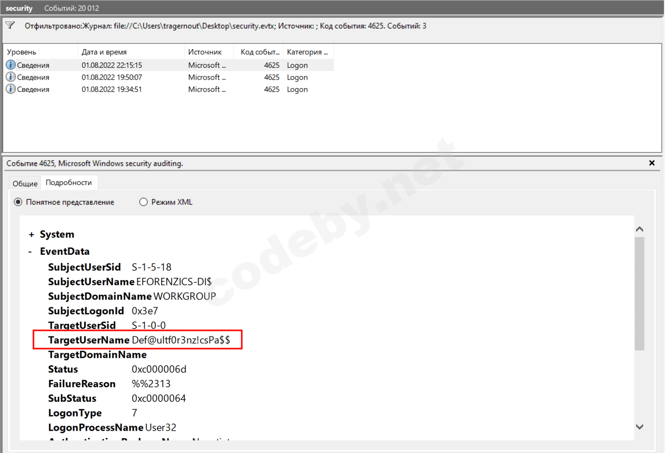665x453 pixels.
Task: Expand the System node
Action: 31,235
